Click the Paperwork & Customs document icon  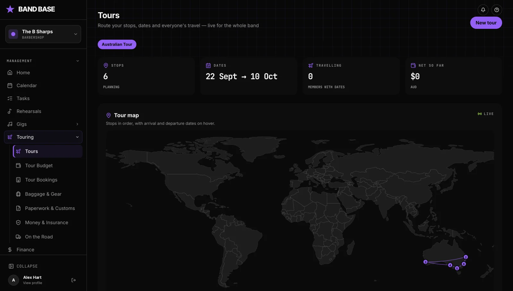point(18,208)
